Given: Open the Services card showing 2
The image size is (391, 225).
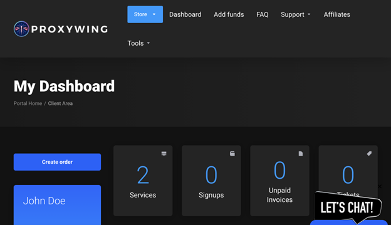Looking at the screenshot, I should pos(143,181).
